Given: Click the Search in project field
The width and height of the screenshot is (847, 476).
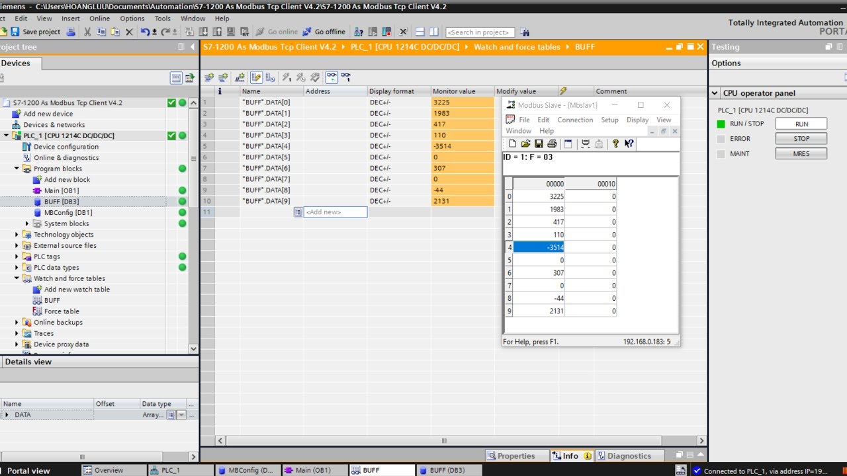Looking at the screenshot, I should (x=480, y=32).
